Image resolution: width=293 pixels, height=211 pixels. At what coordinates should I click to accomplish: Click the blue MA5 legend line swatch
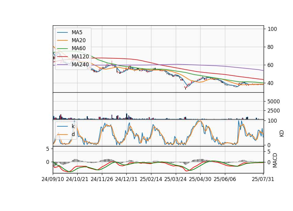pyautogui.click(x=62, y=32)
